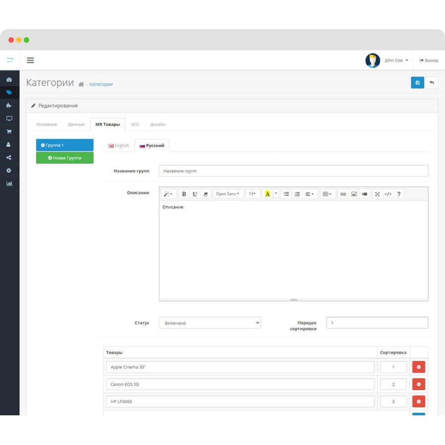The width and height of the screenshot is (445, 445).
Task: Open the Статус dropdown
Action: click(x=210, y=323)
